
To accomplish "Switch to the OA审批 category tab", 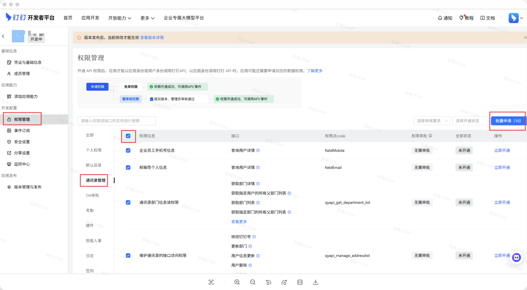I will tap(92, 195).
